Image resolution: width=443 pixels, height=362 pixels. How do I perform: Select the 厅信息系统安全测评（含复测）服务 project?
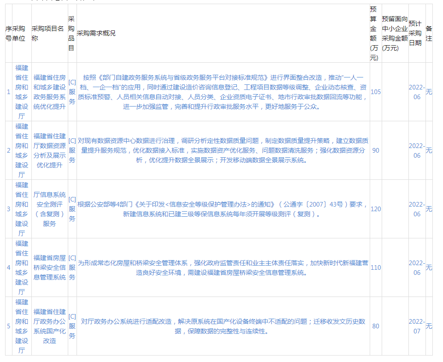[49, 209]
